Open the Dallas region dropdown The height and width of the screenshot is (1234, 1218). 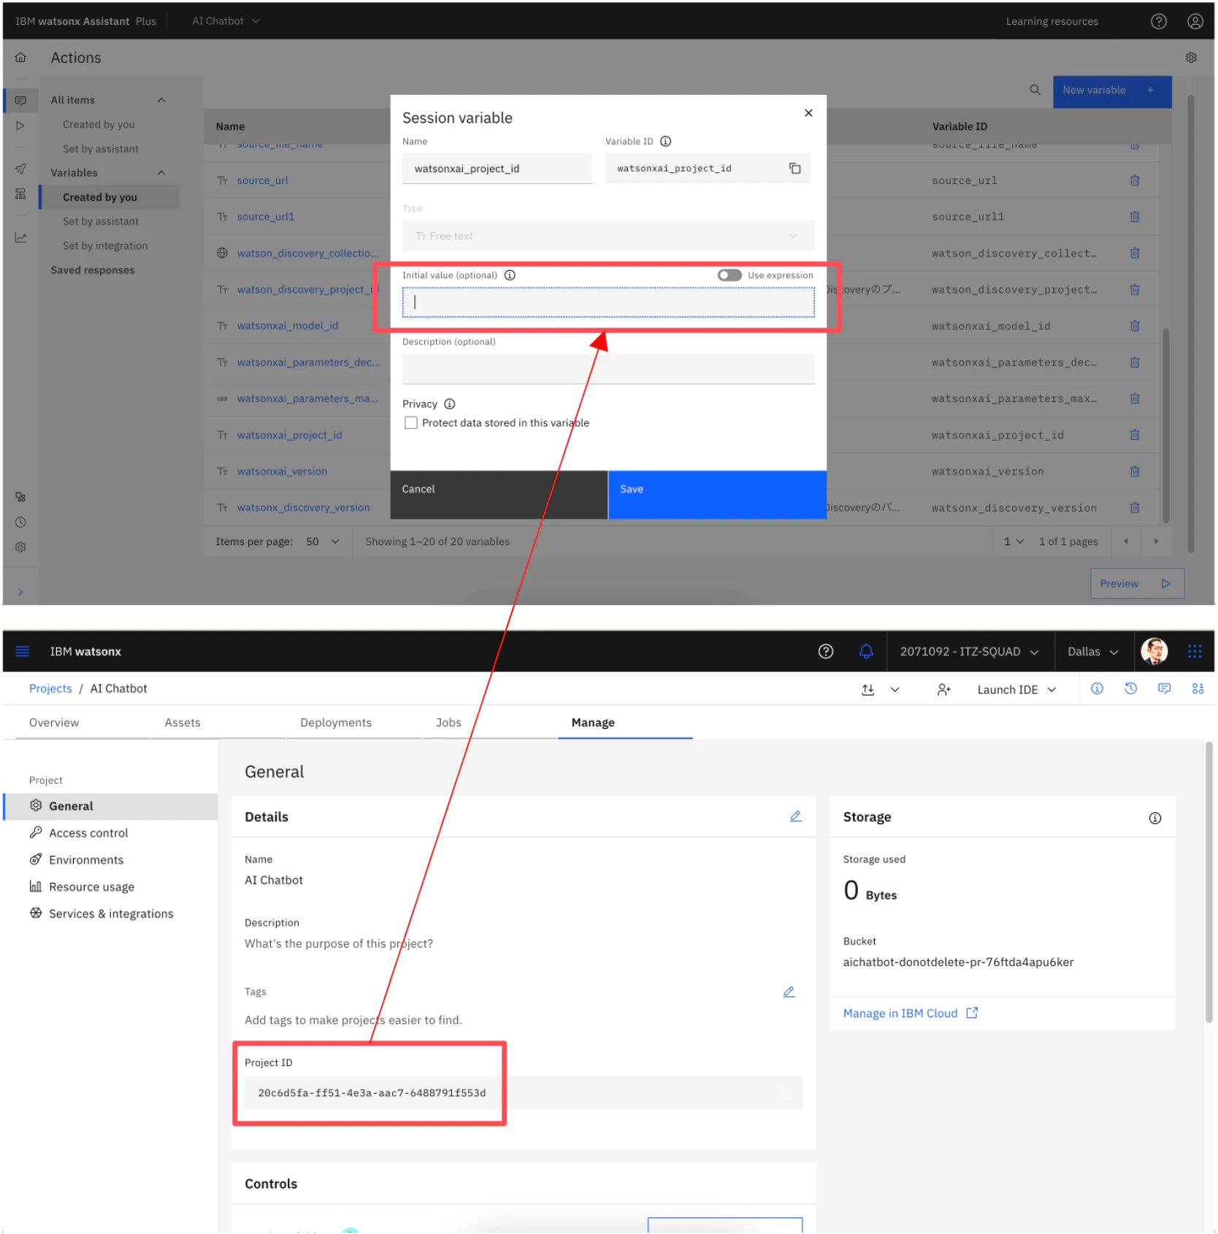tap(1092, 652)
